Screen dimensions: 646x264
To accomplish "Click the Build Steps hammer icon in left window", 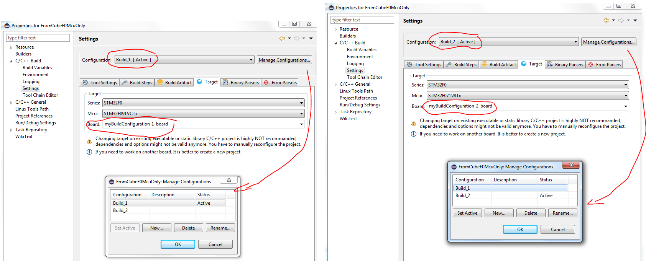I will pos(125,82).
